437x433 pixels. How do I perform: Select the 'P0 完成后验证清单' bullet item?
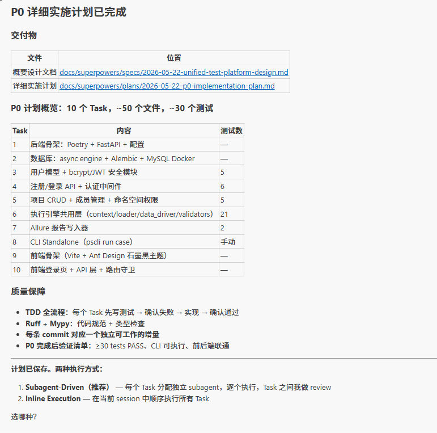pyautogui.click(x=128, y=346)
